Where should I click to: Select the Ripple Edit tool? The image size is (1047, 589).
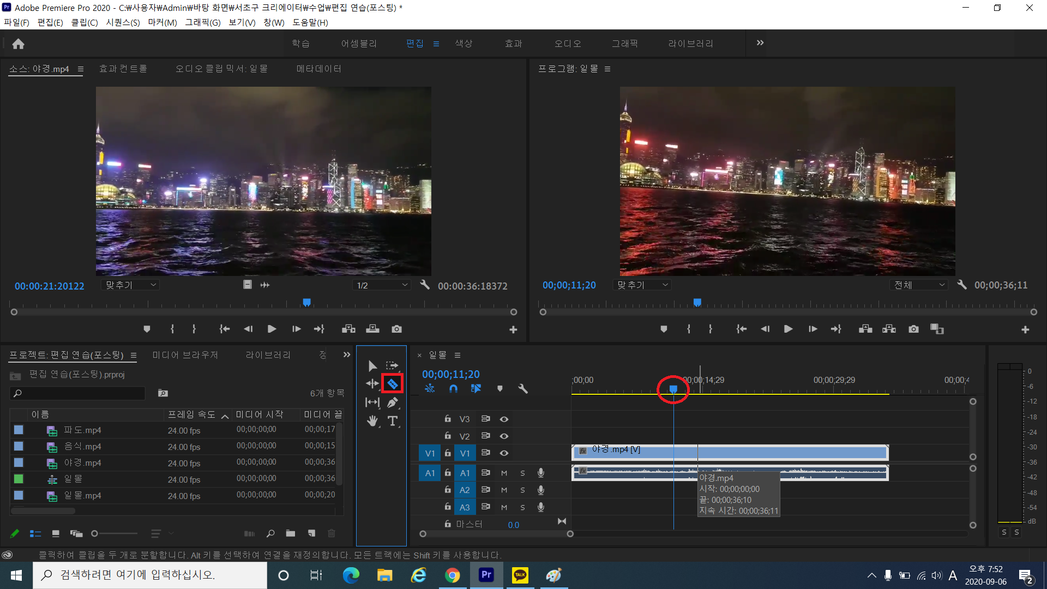(x=372, y=384)
